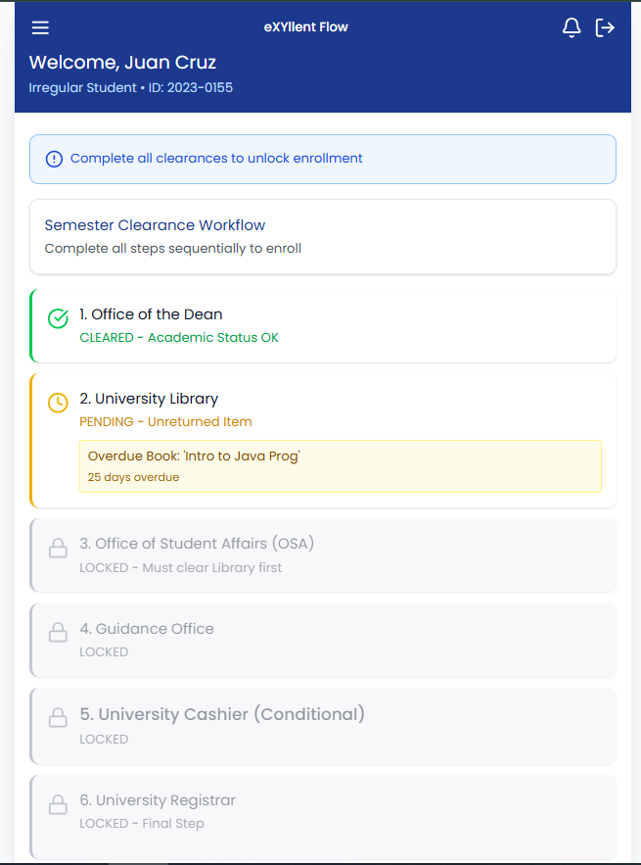641x865 pixels.
Task: Click the info icon in the clearance alert banner
Action: [x=54, y=159]
